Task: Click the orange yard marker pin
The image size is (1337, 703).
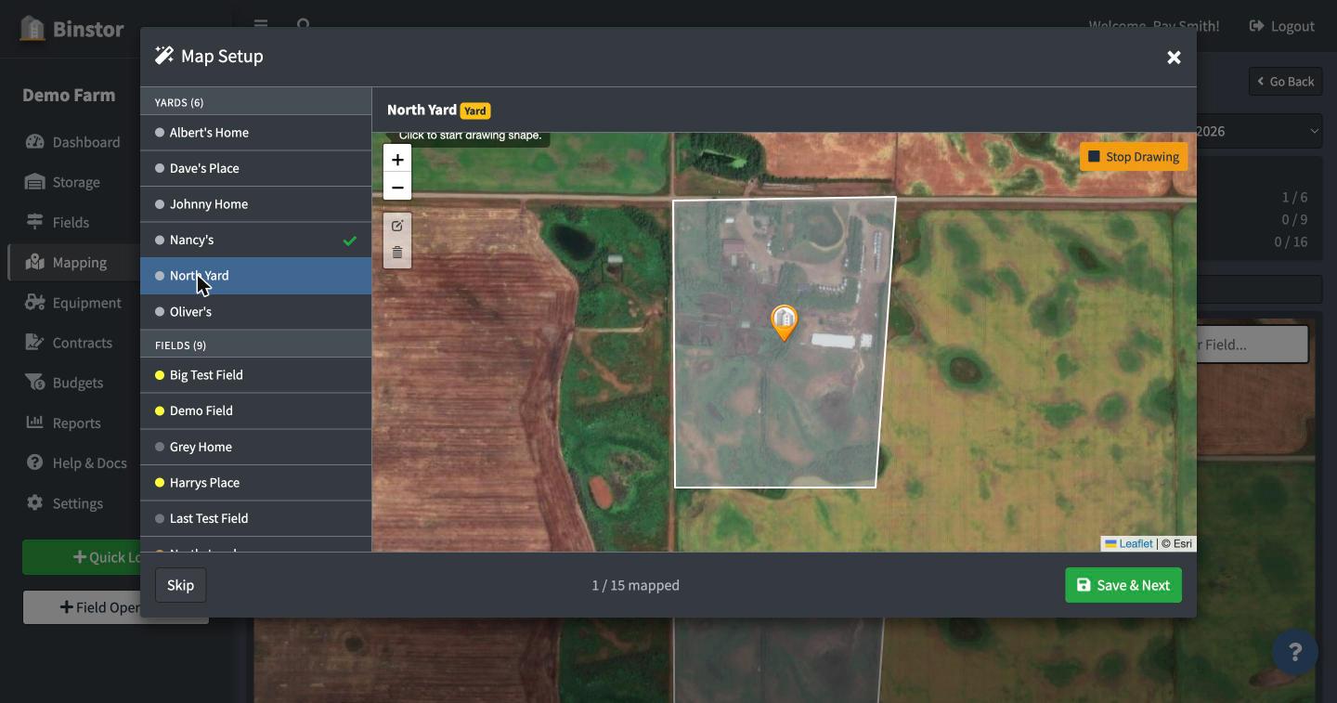Action: (x=785, y=323)
